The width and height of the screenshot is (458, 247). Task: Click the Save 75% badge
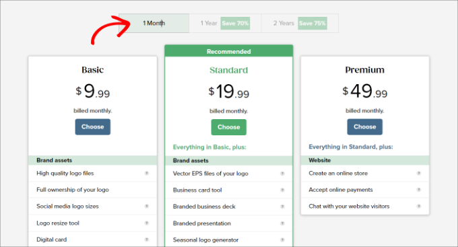313,23
